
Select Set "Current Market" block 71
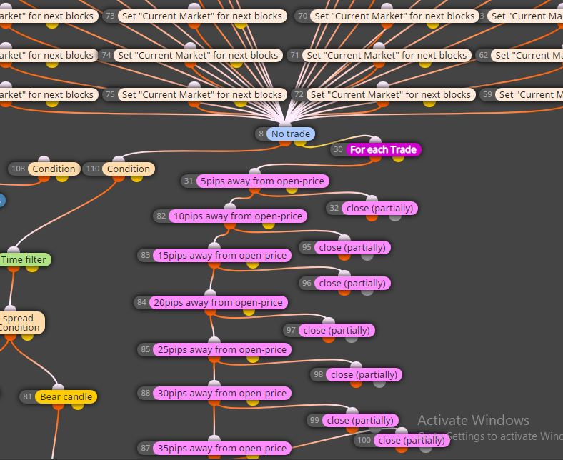click(387, 55)
